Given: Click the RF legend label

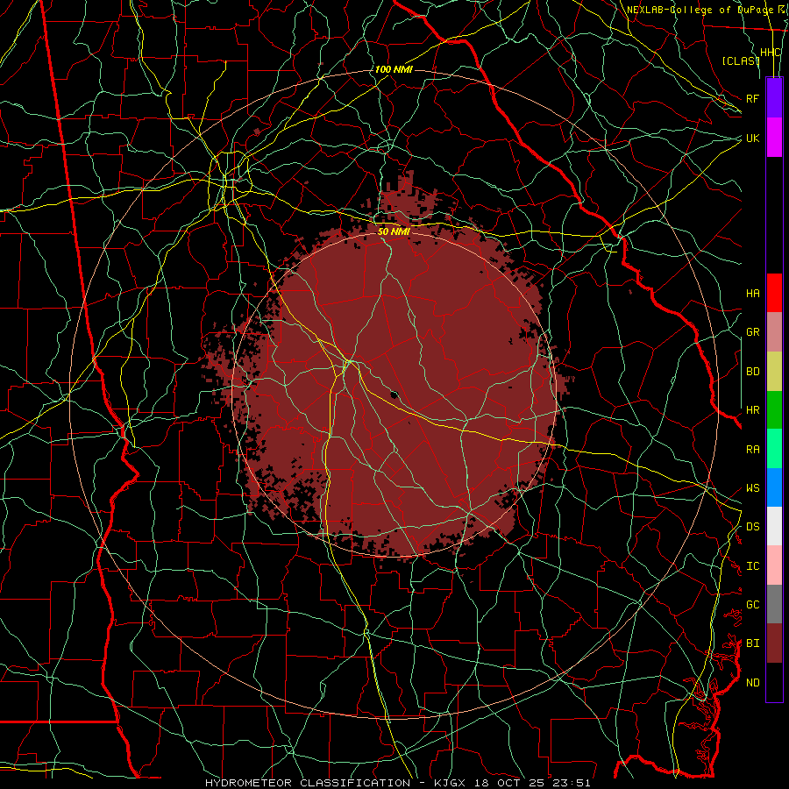Looking at the screenshot, I should [753, 98].
